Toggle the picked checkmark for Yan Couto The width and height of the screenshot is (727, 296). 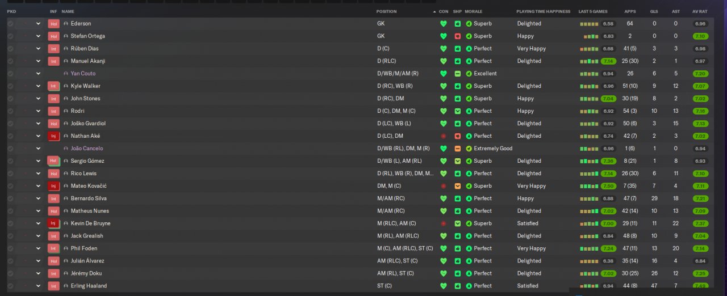click(x=10, y=74)
